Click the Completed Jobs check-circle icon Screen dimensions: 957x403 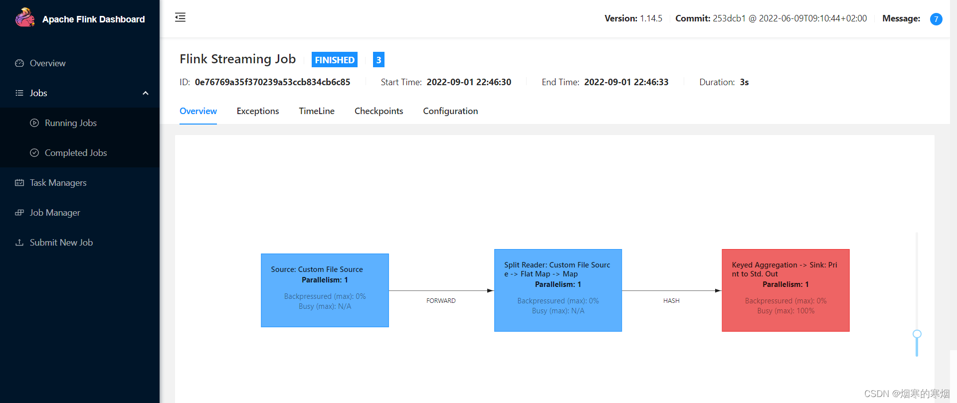(34, 153)
